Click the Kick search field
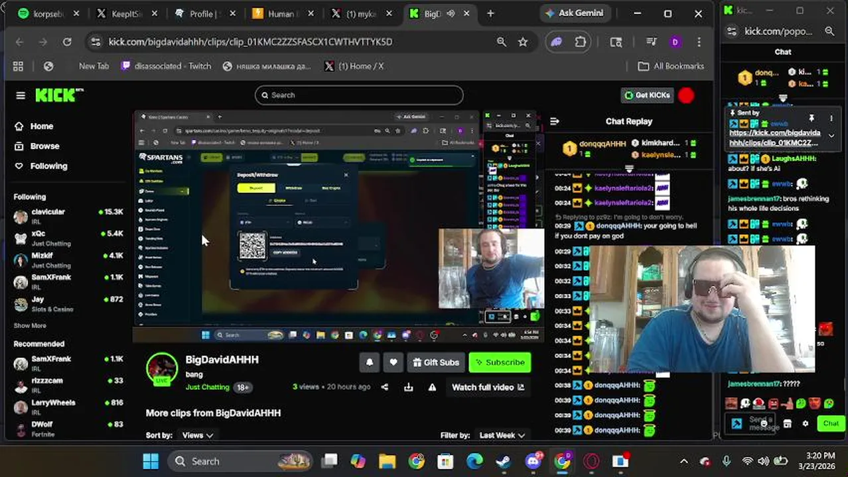 (x=359, y=95)
